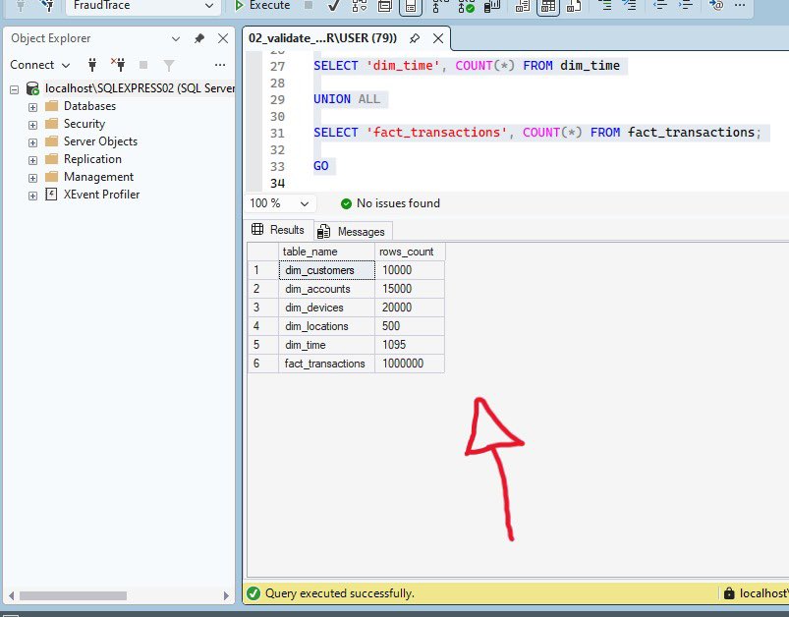Select the Replication folder
789x617 pixels.
pyautogui.click(x=92, y=159)
